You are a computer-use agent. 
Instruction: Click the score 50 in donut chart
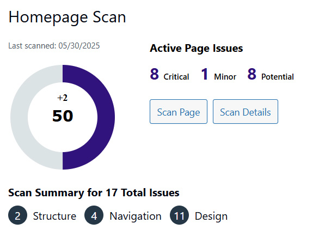[63, 116]
